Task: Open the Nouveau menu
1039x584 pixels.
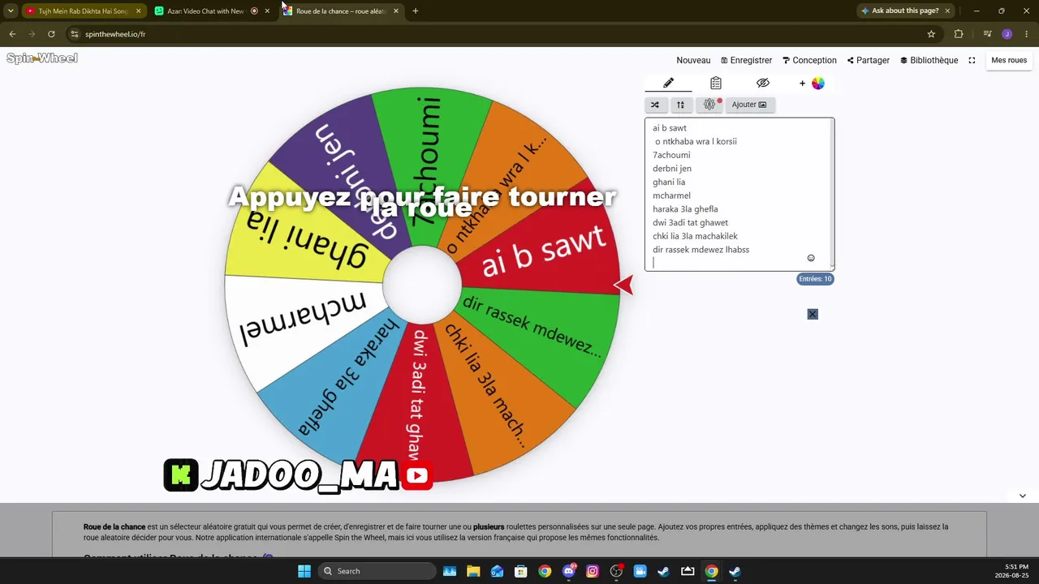Action: click(693, 60)
